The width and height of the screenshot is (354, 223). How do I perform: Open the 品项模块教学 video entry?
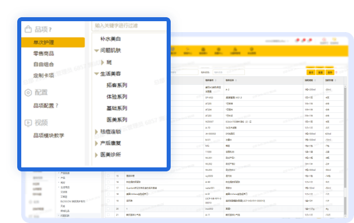49,135
